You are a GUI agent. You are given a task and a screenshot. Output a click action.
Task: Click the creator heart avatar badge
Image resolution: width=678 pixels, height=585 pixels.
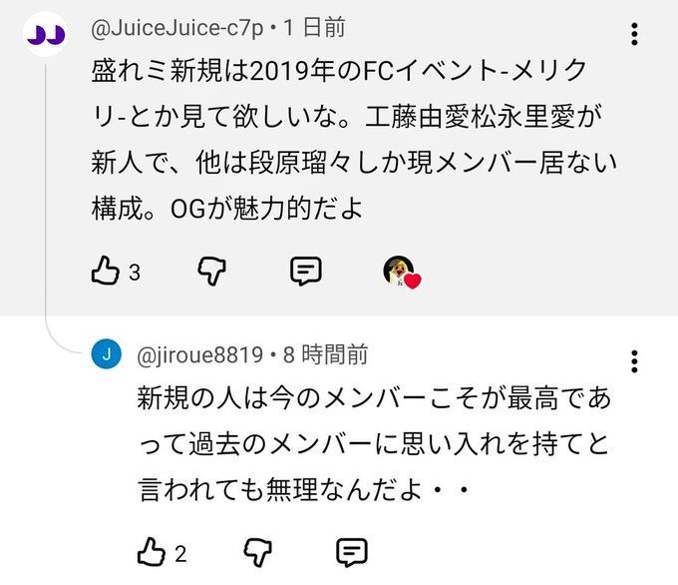pos(402,273)
